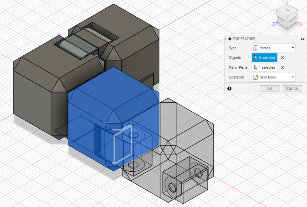Click the double-arrow icon on dialog header

coord(303,39)
